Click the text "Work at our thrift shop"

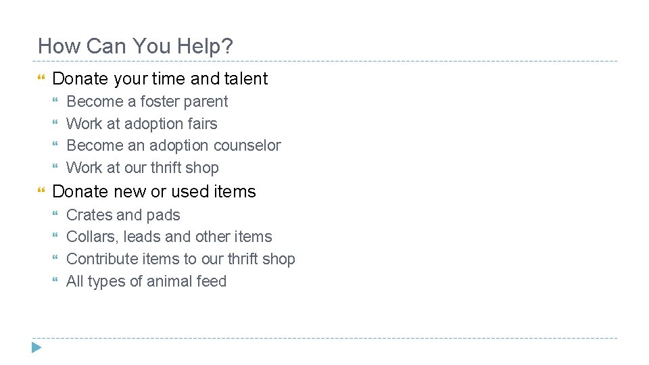click(x=143, y=168)
